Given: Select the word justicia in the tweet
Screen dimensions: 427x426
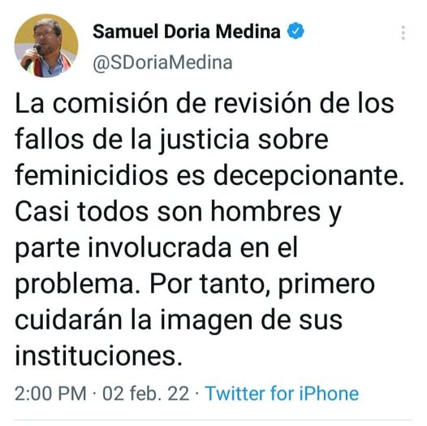Looking at the screenshot, I should 204,140.
